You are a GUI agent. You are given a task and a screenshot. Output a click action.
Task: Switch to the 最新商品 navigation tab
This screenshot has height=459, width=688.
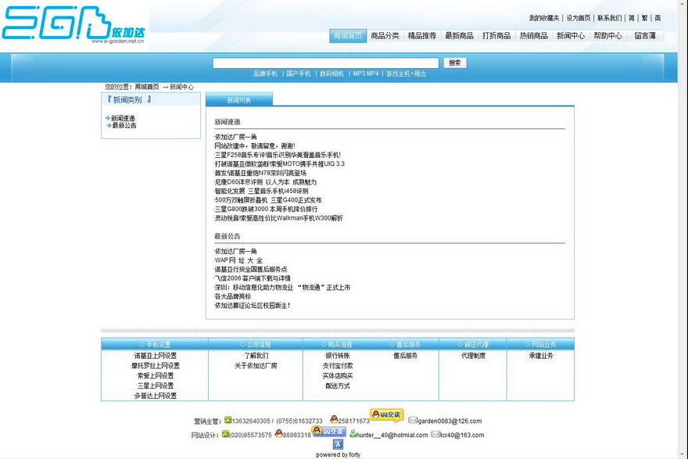coord(460,36)
